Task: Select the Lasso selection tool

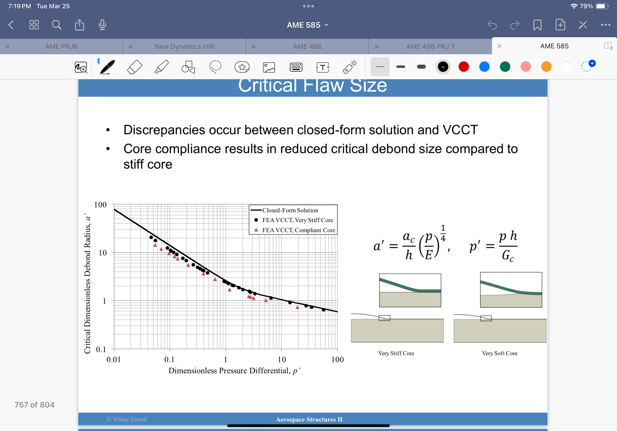Action: pos(215,67)
